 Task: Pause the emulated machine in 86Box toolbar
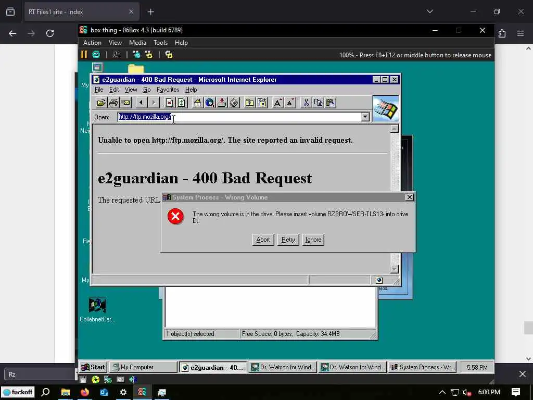click(84, 54)
